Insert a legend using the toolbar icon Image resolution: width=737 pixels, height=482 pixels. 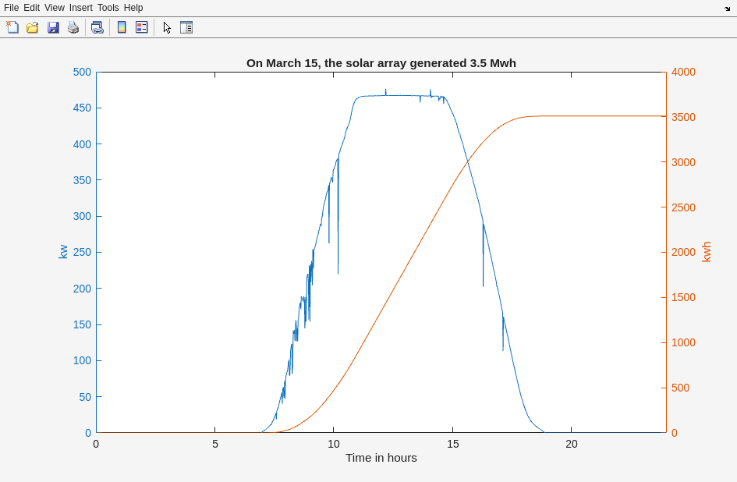pyautogui.click(x=141, y=27)
